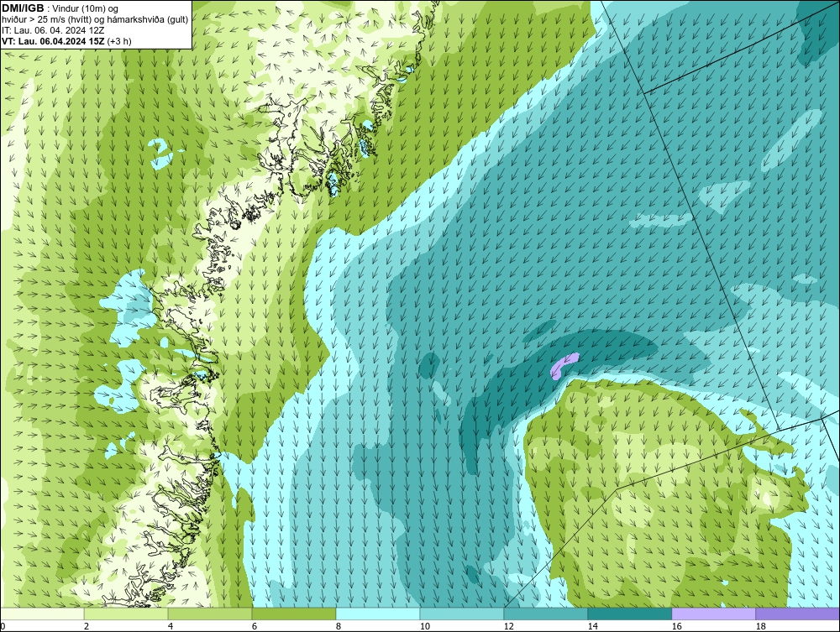Image resolution: width=840 pixels, height=632 pixels.
Task: Click the 10–12 m/s light teal legend swatch
Action: tap(462, 614)
